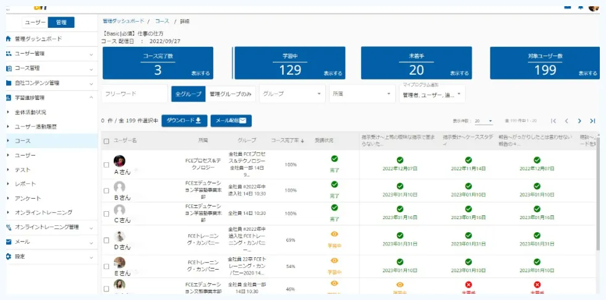Select the 全グループ filter toggle
The image size is (606, 300).
(x=188, y=94)
